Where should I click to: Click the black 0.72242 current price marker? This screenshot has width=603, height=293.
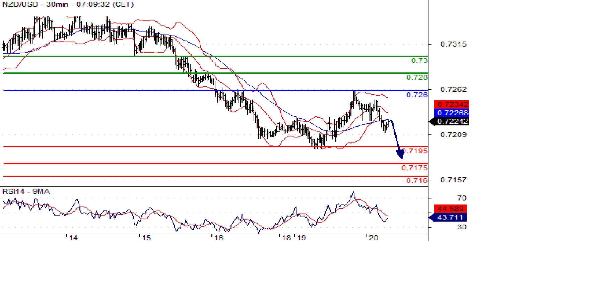[451, 121]
